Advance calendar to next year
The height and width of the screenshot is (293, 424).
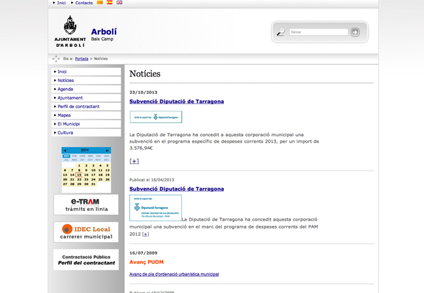pyautogui.click(x=107, y=150)
